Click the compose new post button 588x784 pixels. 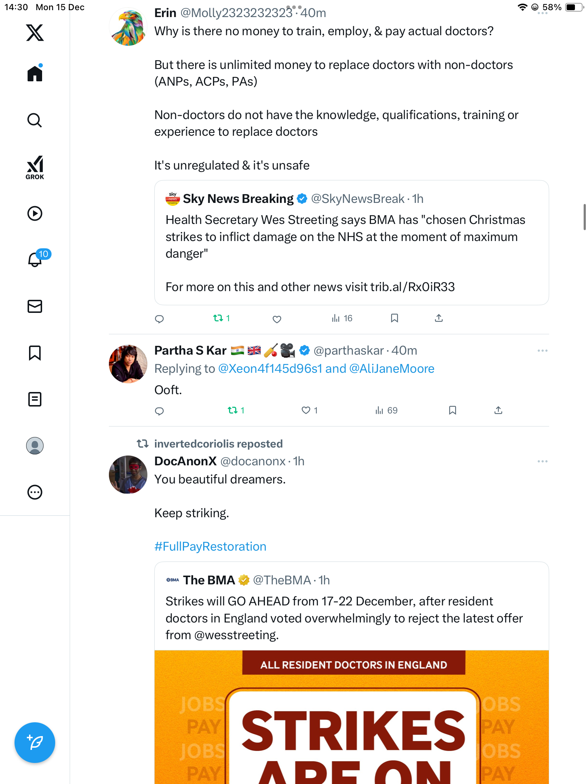tap(35, 743)
